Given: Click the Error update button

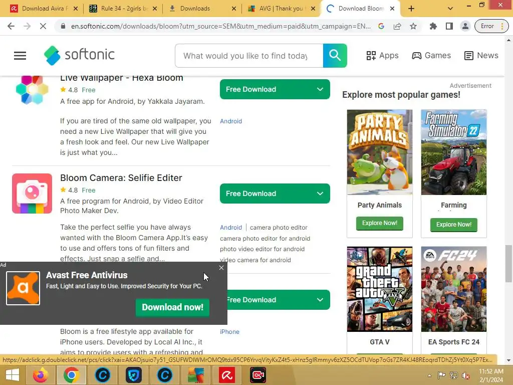Looking at the screenshot, I should click(x=491, y=26).
